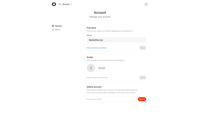
Task: Click the Name updated successfully message
Action: [97, 48]
